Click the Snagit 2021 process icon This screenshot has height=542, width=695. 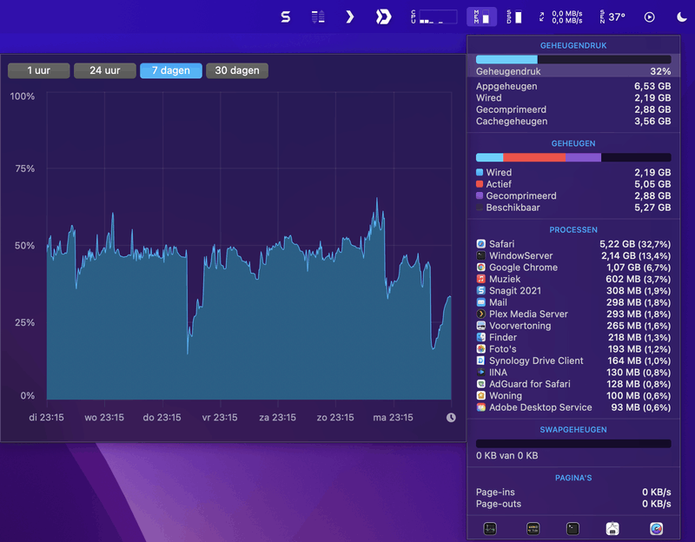pos(481,290)
